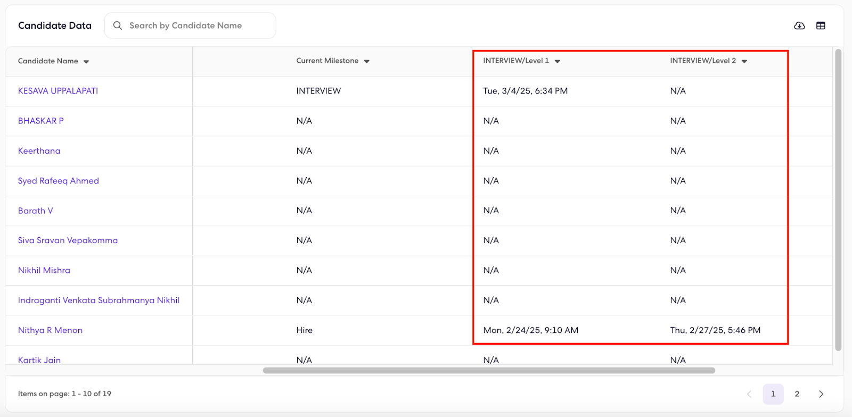Select the Hire milestone cell

pyautogui.click(x=305, y=330)
